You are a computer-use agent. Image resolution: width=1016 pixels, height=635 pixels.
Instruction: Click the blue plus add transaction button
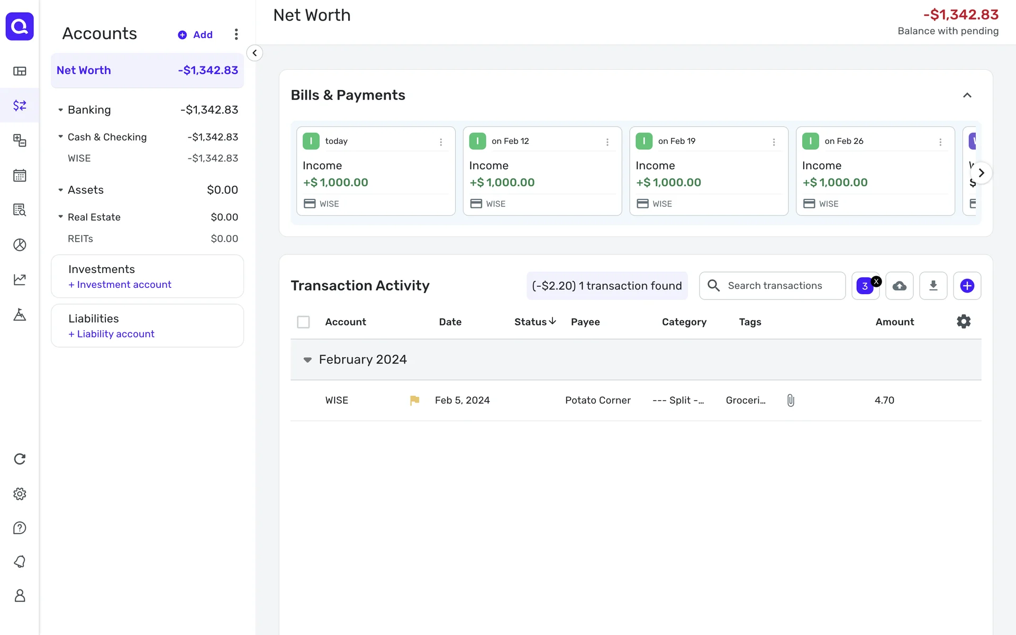(x=967, y=286)
